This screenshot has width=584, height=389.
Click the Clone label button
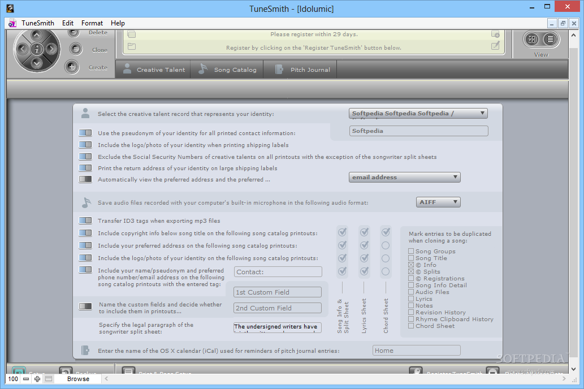click(100, 50)
